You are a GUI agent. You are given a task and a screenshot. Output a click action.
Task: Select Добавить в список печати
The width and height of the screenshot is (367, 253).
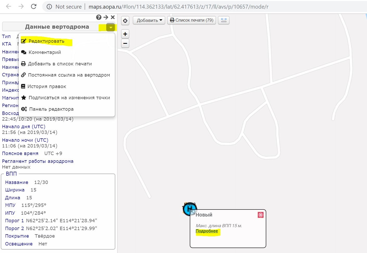(x=60, y=64)
